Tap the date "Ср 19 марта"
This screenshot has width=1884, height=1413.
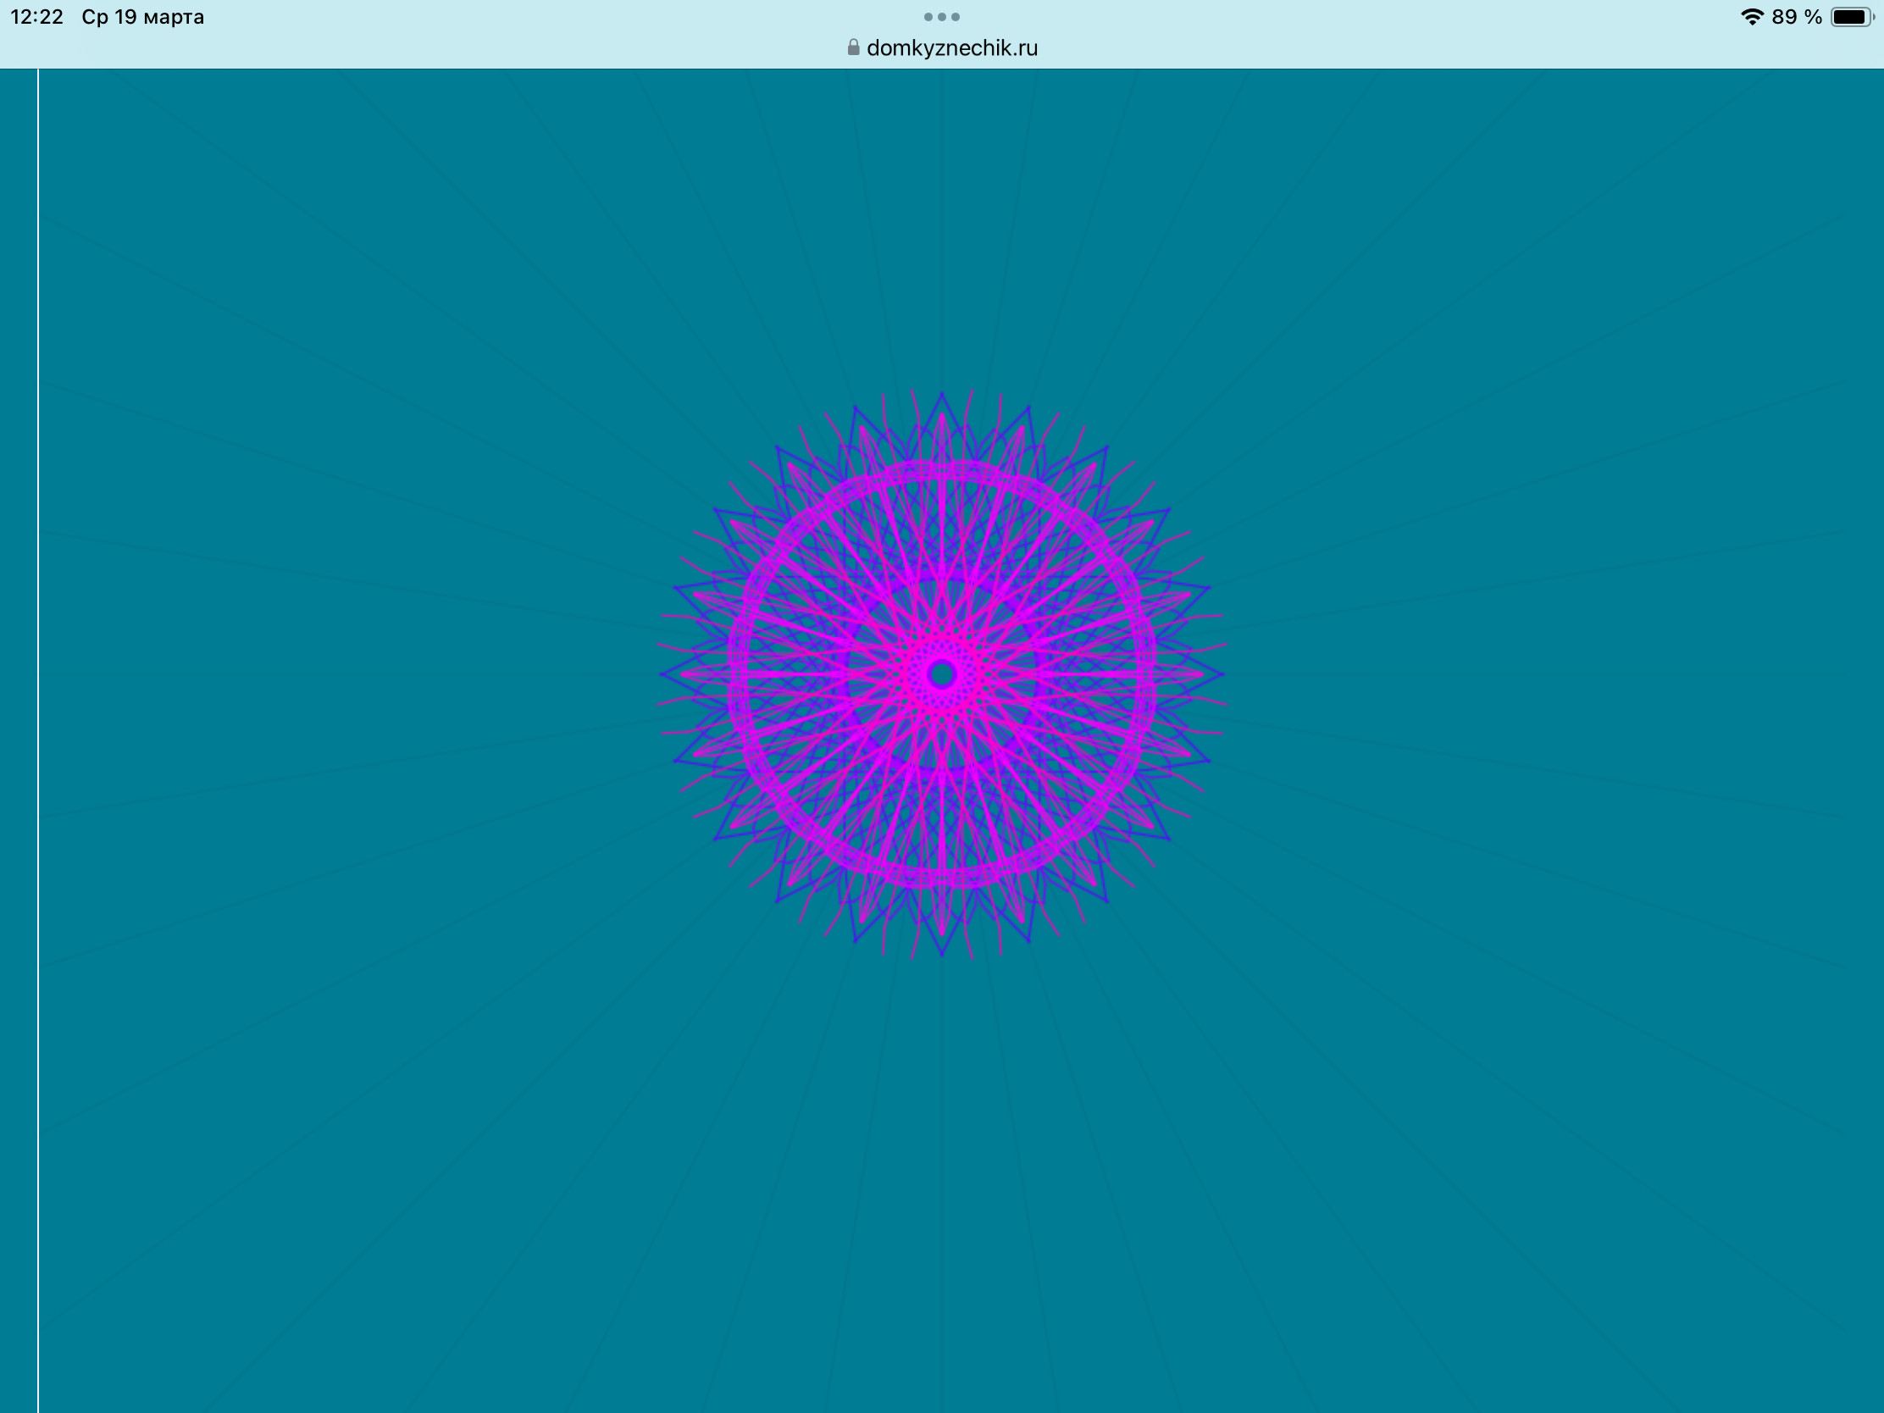143,17
